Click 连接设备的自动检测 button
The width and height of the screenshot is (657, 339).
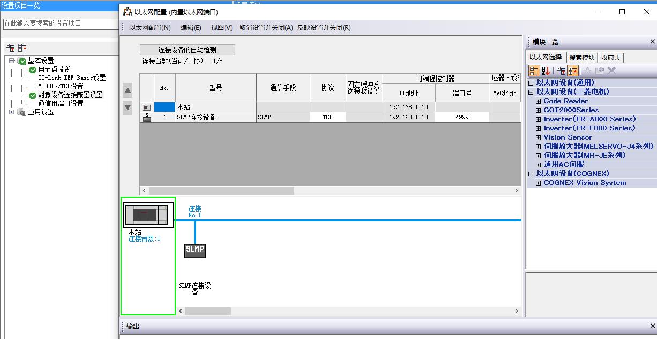coord(187,50)
